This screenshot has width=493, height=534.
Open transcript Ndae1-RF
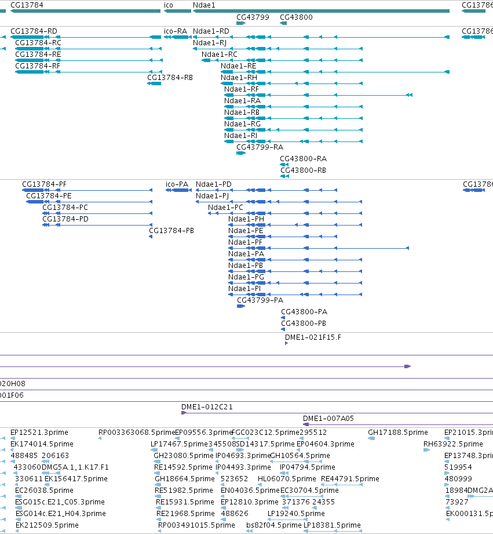[242, 89]
